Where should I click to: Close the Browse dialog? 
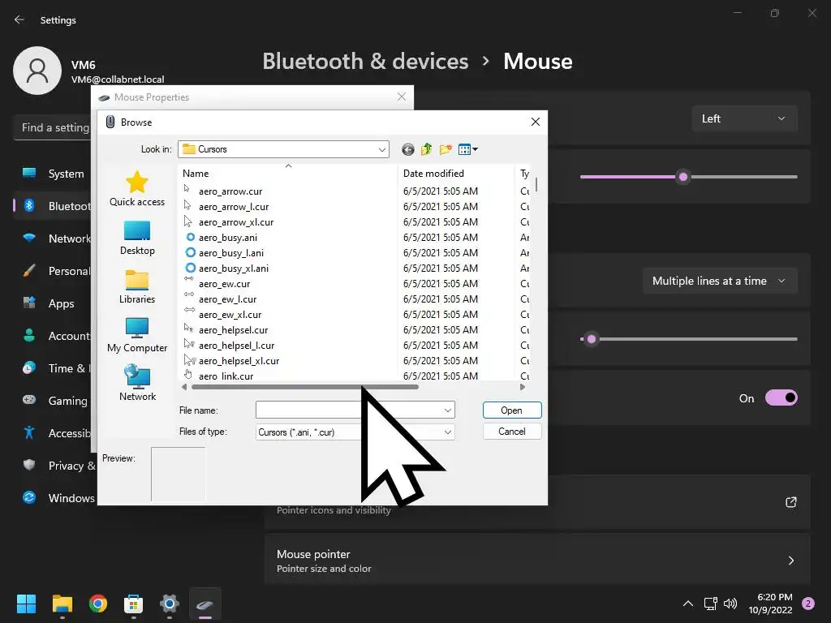pyautogui.click(x=536, y=122)
